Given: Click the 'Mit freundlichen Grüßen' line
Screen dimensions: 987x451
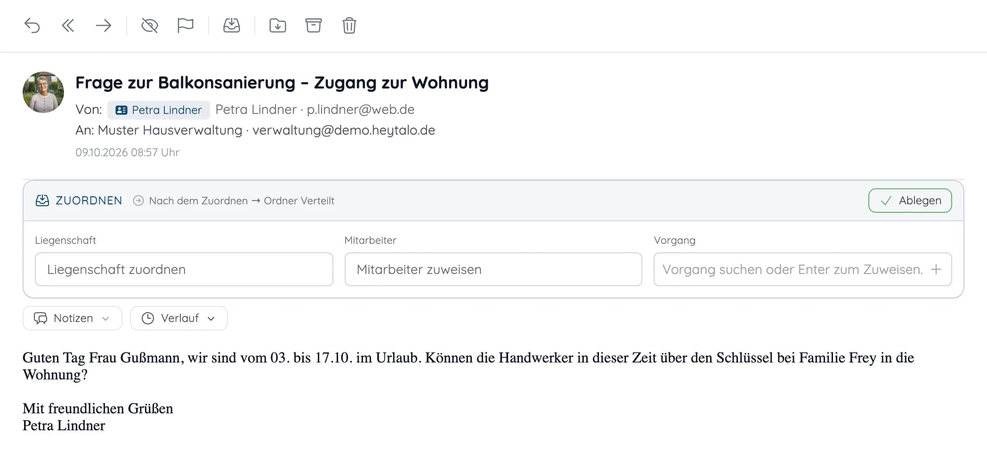Looking at the screenshot, I should tap(98, 408).
